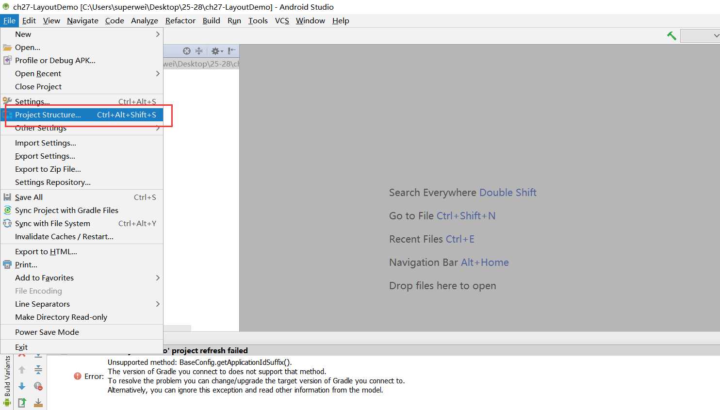Screen dimensions: 720x410
Task: Click the green hammer Make Project icon
Action: tap(671, 35)
